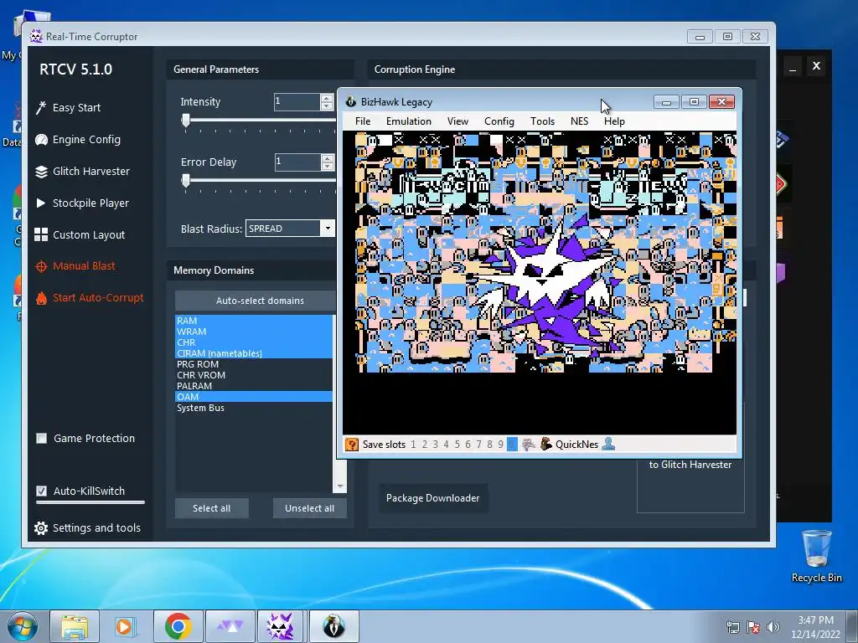Increase Intensity with the up spinner arrow
This screenshot has width=858, height=643.
327,98
